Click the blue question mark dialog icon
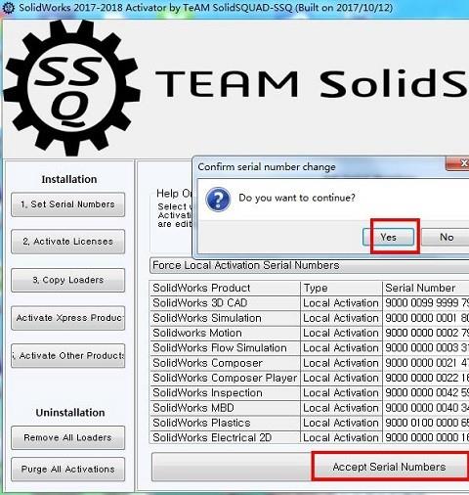The width and height of the screenshot is (469, 495). coord(218,199)
